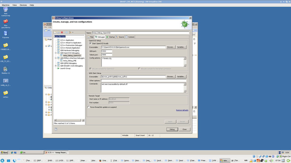Click the Close button in dialog

click(x=184, y=129)
